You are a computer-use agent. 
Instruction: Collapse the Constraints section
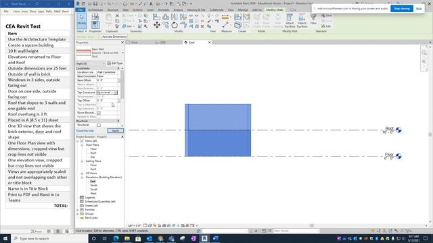pos(118,68)
